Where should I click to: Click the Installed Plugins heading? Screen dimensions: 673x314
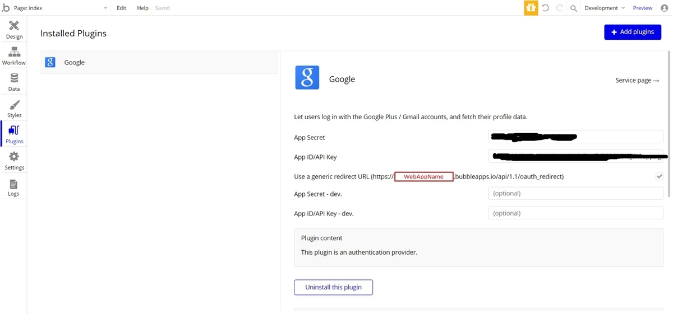tap(73, 34)
